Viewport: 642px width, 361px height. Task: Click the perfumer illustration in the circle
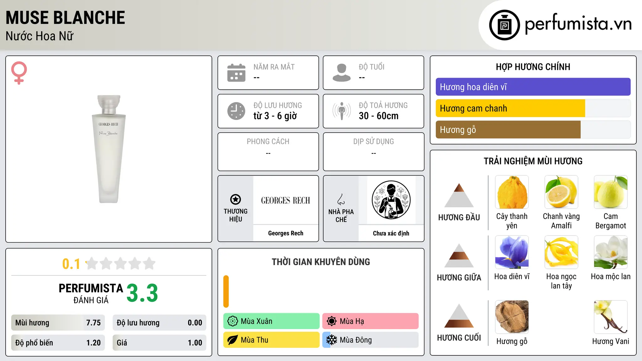(391, 200)
